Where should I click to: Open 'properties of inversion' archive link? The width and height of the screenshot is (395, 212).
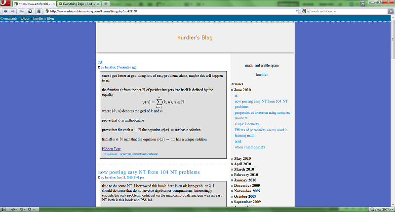tap(262, 115)
